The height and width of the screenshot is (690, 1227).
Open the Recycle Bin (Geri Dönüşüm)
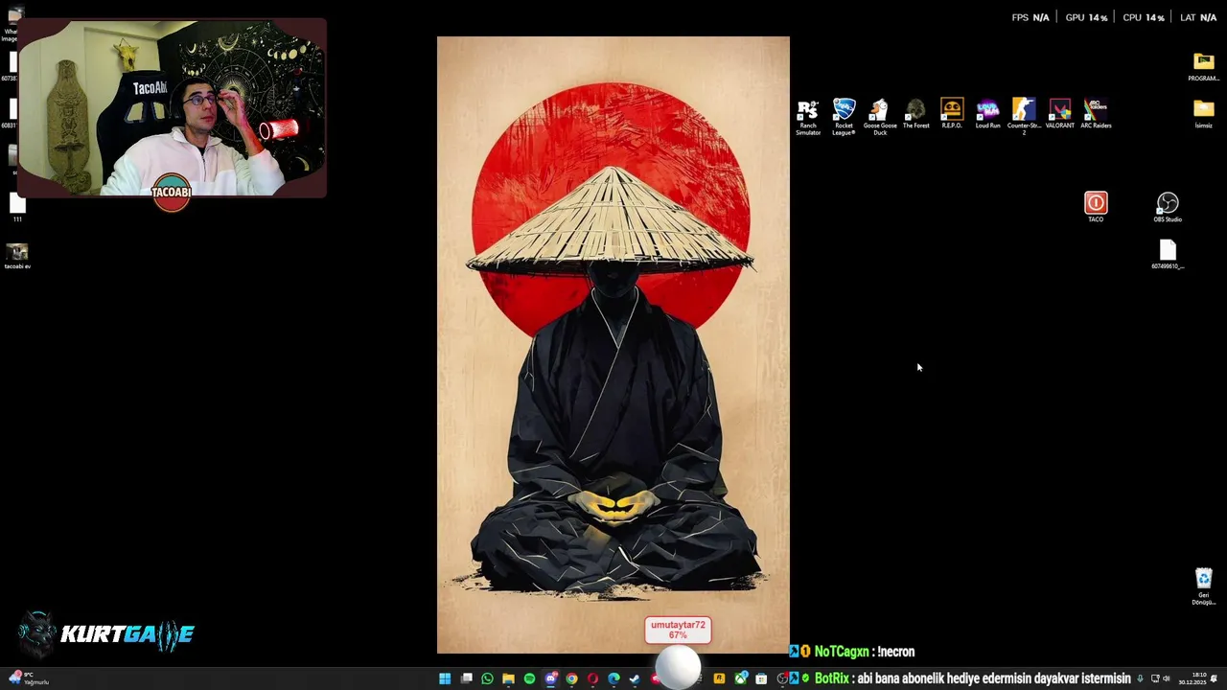tap(1203, 586)
